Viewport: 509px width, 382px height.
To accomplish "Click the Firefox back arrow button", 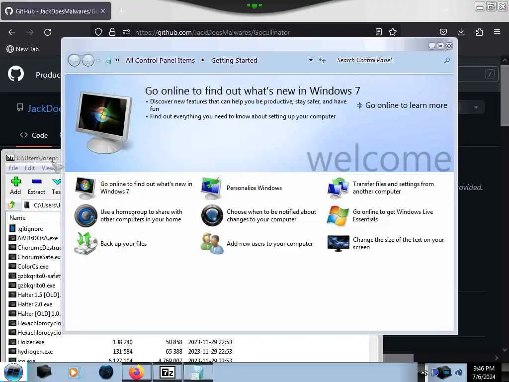I will click(12, 32).
